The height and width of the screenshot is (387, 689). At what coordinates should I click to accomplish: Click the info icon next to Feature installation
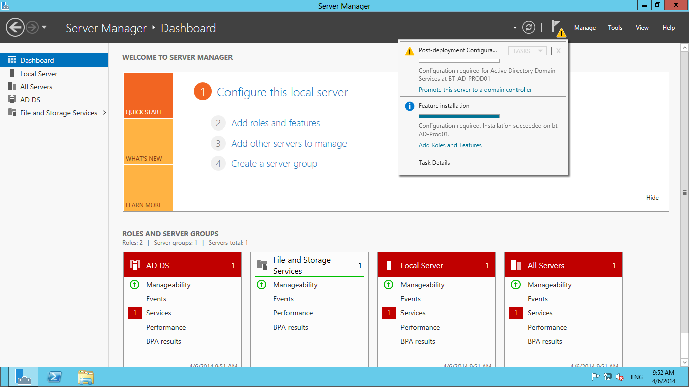(x=409, y=106)
